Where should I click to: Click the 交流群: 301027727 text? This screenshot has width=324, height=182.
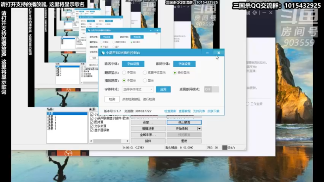pos(138,111)
